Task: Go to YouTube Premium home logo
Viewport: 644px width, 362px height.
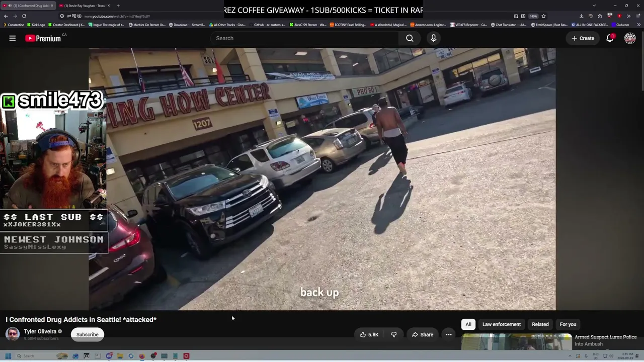Action: 43,38
